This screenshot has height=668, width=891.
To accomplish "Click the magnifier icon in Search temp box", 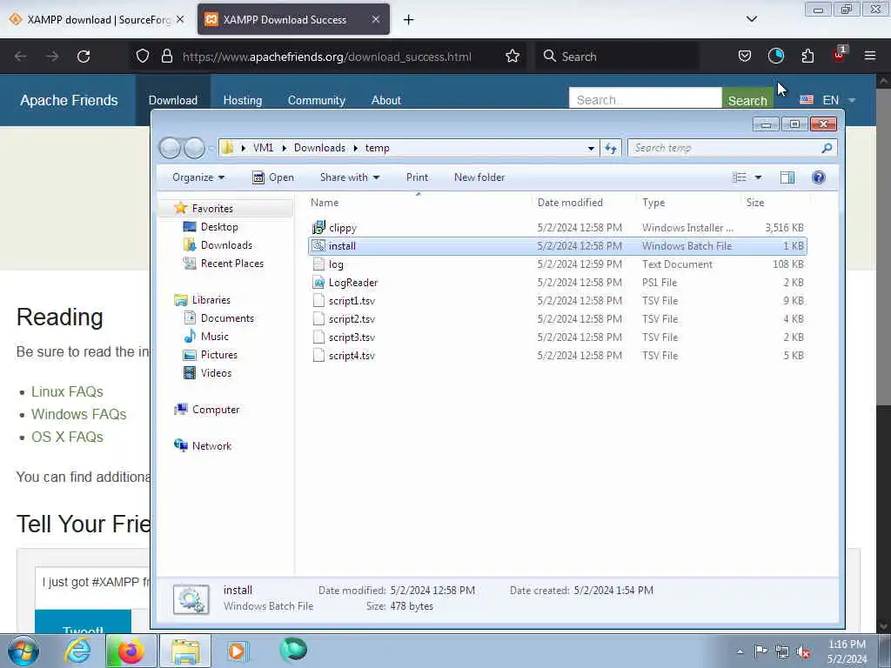I will pyautogui.click(x=827, y=148).
